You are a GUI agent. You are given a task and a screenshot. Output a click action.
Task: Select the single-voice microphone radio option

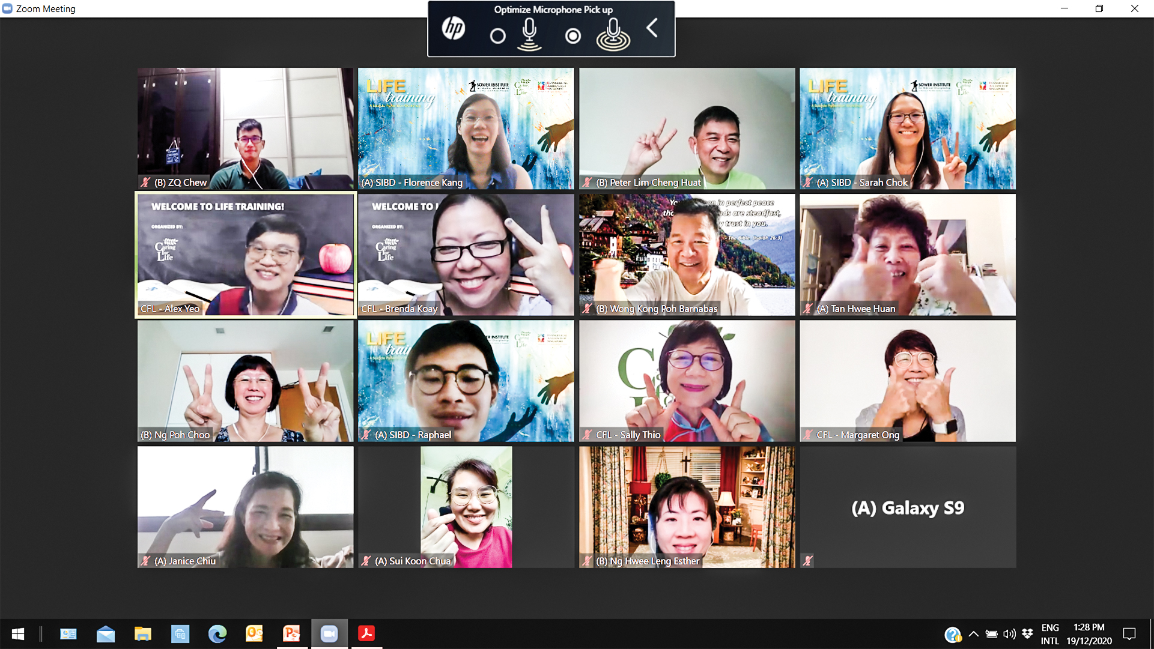click(497, 36)
